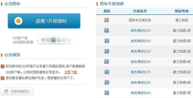Click the level 4 icon in 角色等级达60 row
The width and height of the screenshot is (193, 98).
(x=106, y=62)
